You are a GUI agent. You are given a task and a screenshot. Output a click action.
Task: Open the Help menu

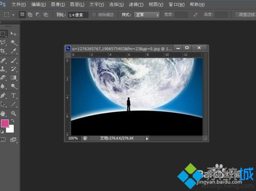tap(197, 5)
